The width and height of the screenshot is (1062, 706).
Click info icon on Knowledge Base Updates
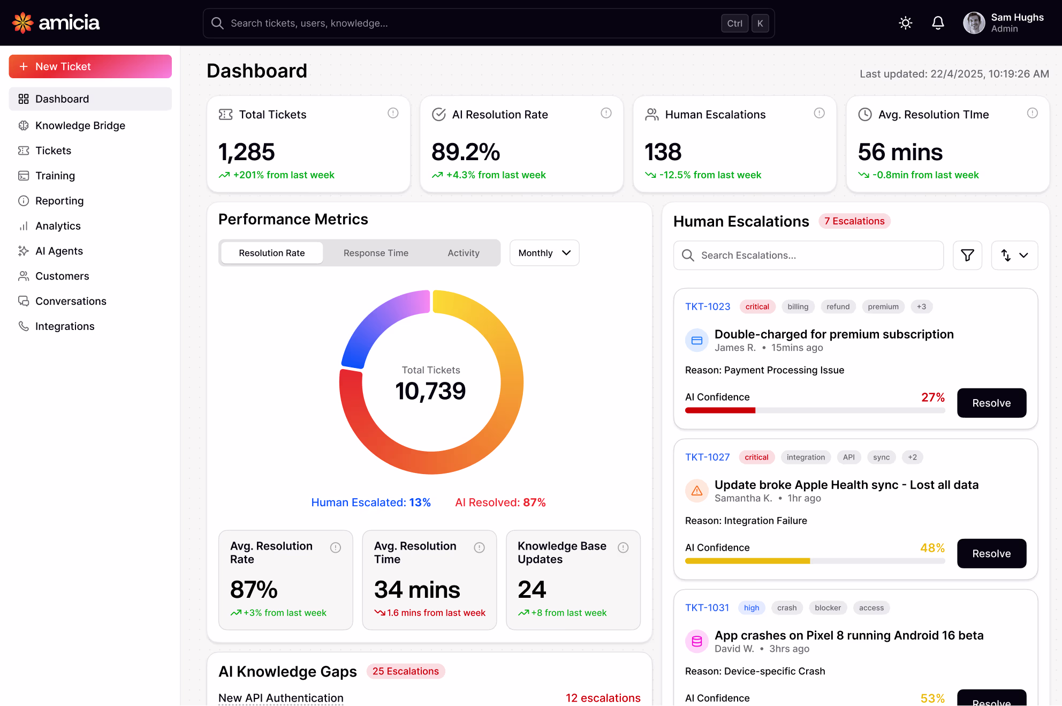coord(623,547)
